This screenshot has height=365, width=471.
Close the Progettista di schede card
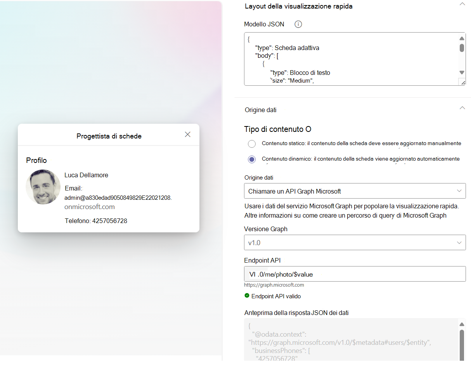point(187,135)
